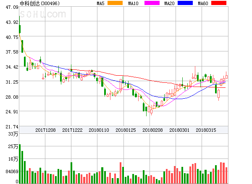The width and height of the screenshot is (252, 184).
Task: Select the stock title 中科创达(300496)
Action: [x=39, y=3]
